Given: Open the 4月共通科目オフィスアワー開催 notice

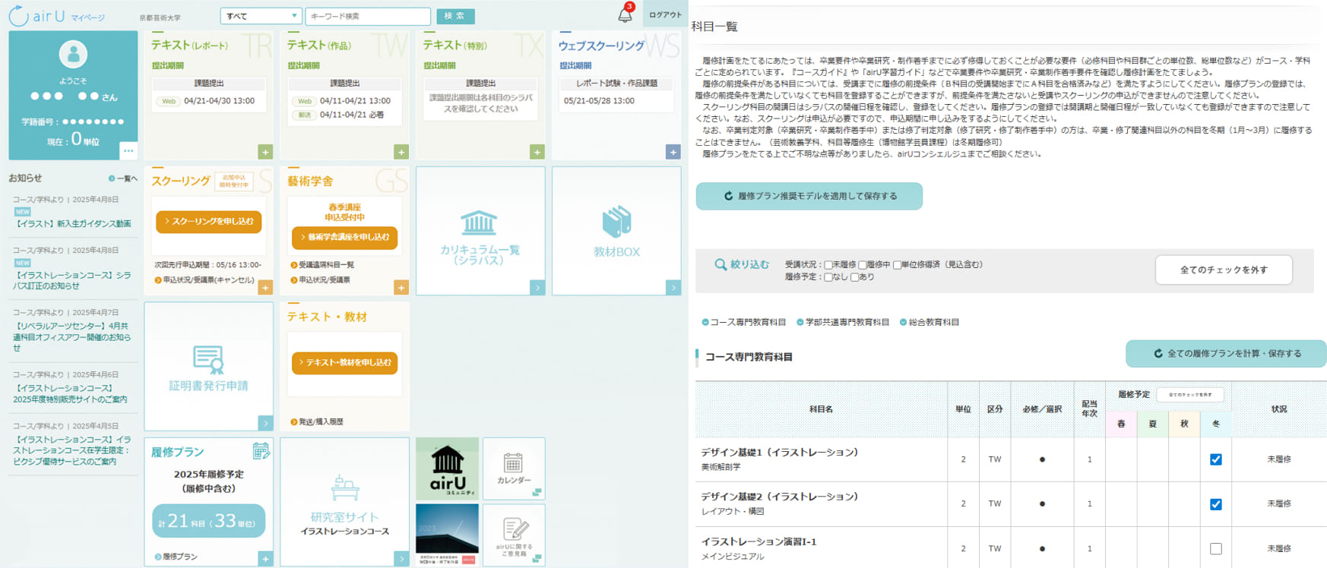Looking at the screenshot, I should [73, 337].
